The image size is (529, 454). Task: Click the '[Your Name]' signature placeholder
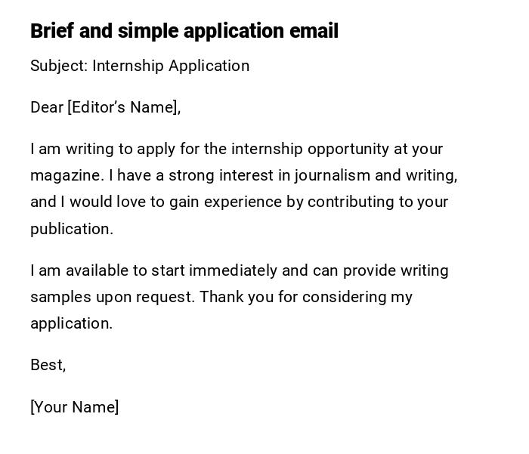click(75, 407)
